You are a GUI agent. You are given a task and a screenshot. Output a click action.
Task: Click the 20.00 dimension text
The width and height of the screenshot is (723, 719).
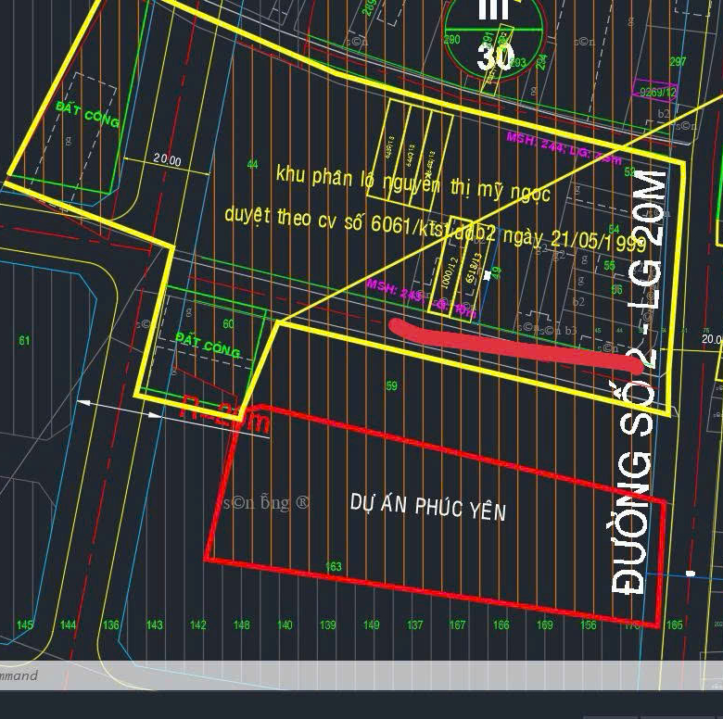tap(167, 159)
